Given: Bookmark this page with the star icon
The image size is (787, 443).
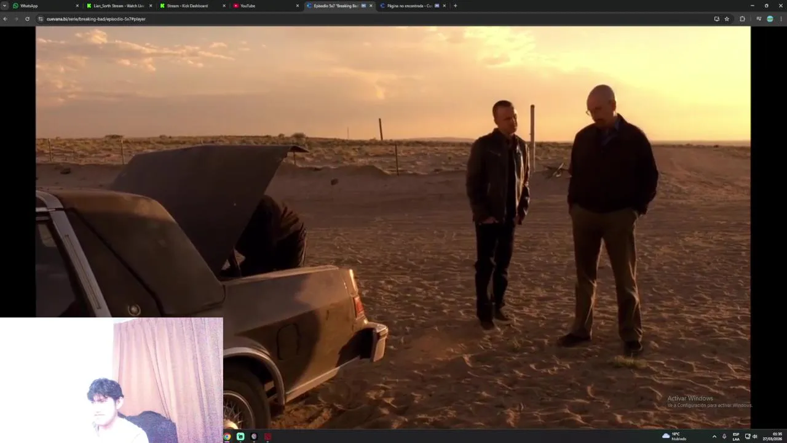Looking at the screenshot, I should tap(727, 19).
